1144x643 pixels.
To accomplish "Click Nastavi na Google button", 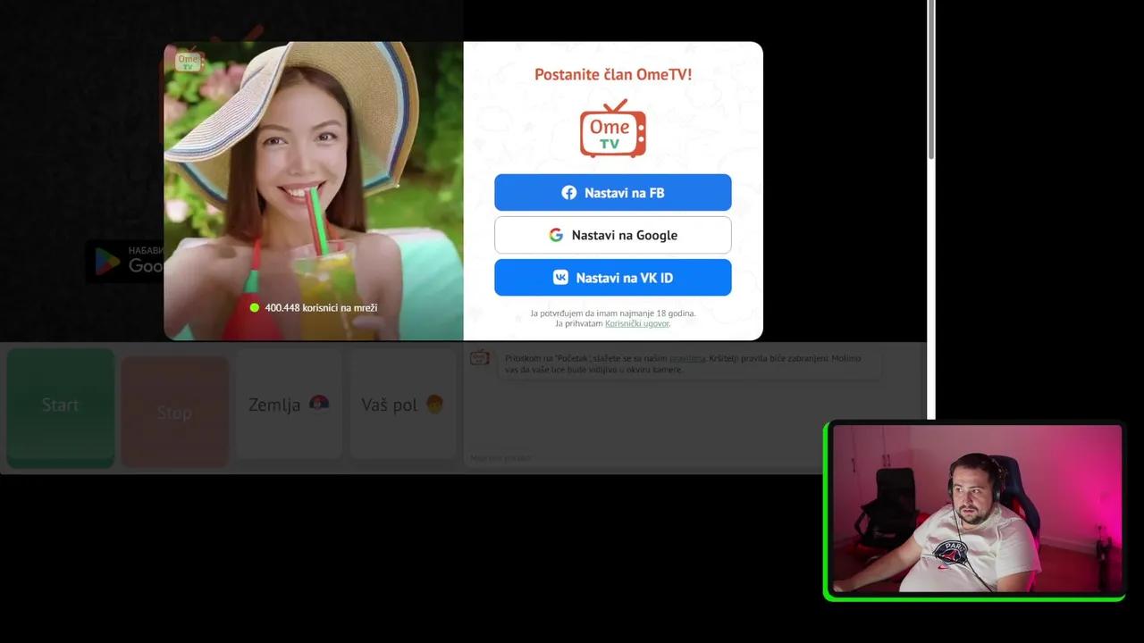I will click(612, 235).
